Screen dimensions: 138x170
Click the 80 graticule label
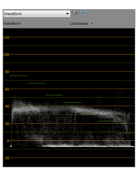[7, 72]
